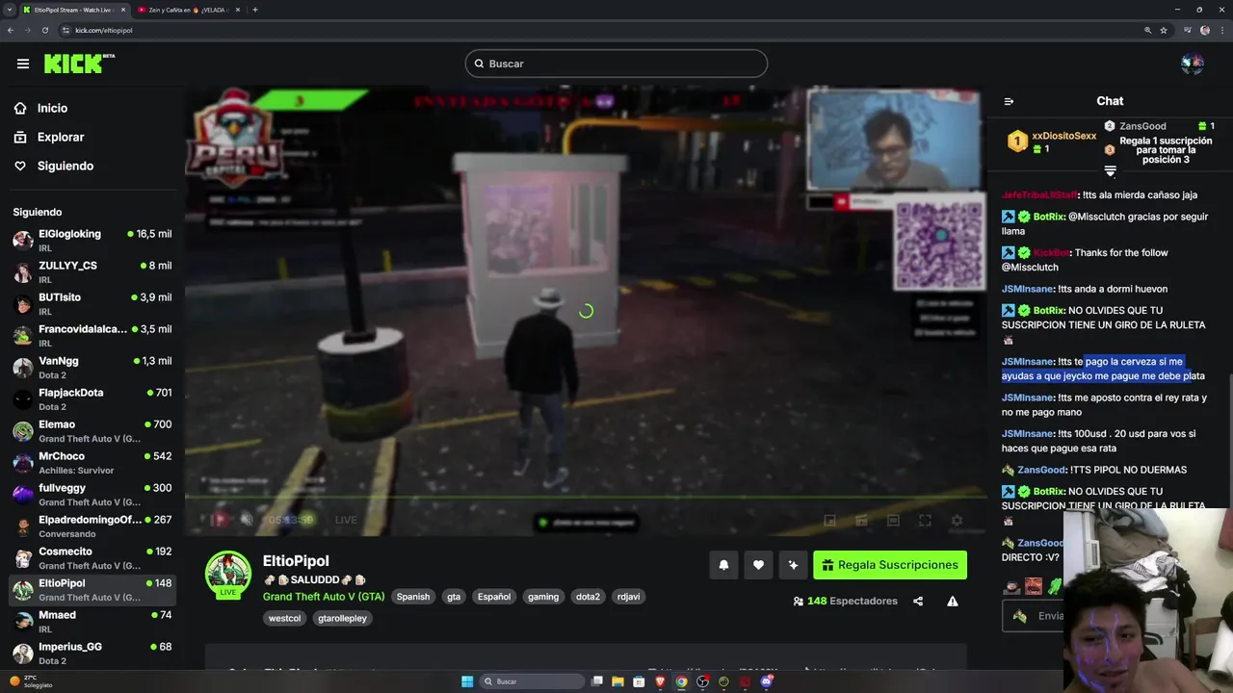Select the gta tag
This screenshot has width=1233, height=693.
click(x=454, y=597)
